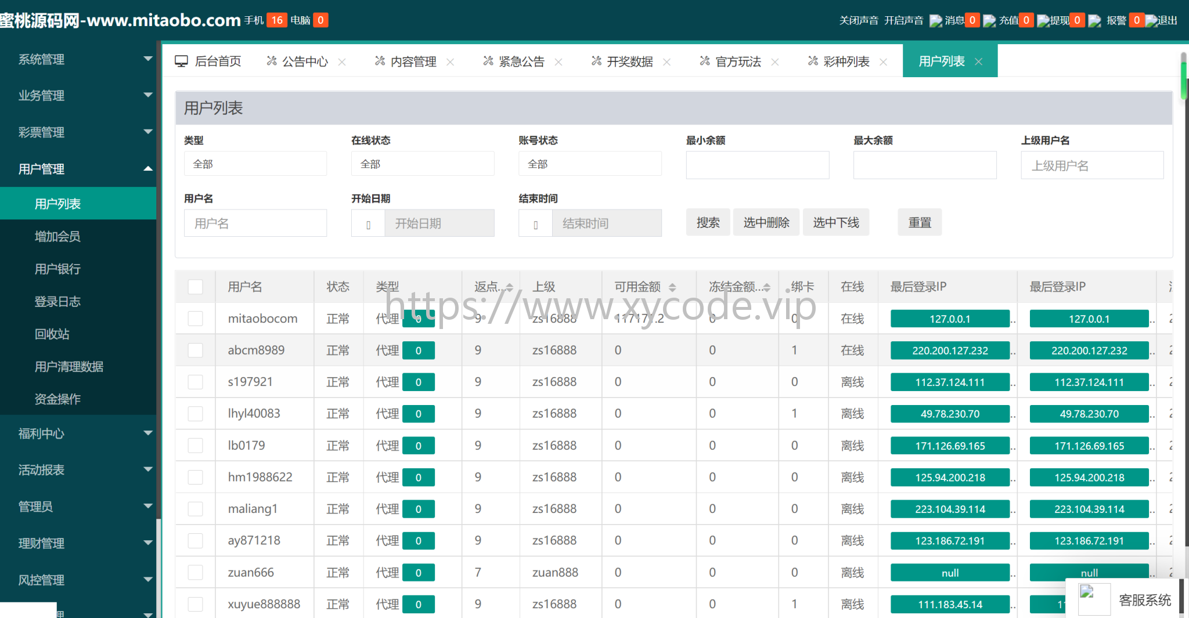Click the 选中删除 button
Screen dimensions: 1189x618
pos(766,222)
